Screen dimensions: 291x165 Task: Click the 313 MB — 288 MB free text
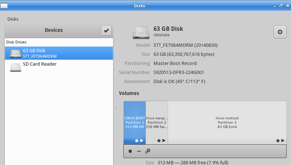pos(193,162)
